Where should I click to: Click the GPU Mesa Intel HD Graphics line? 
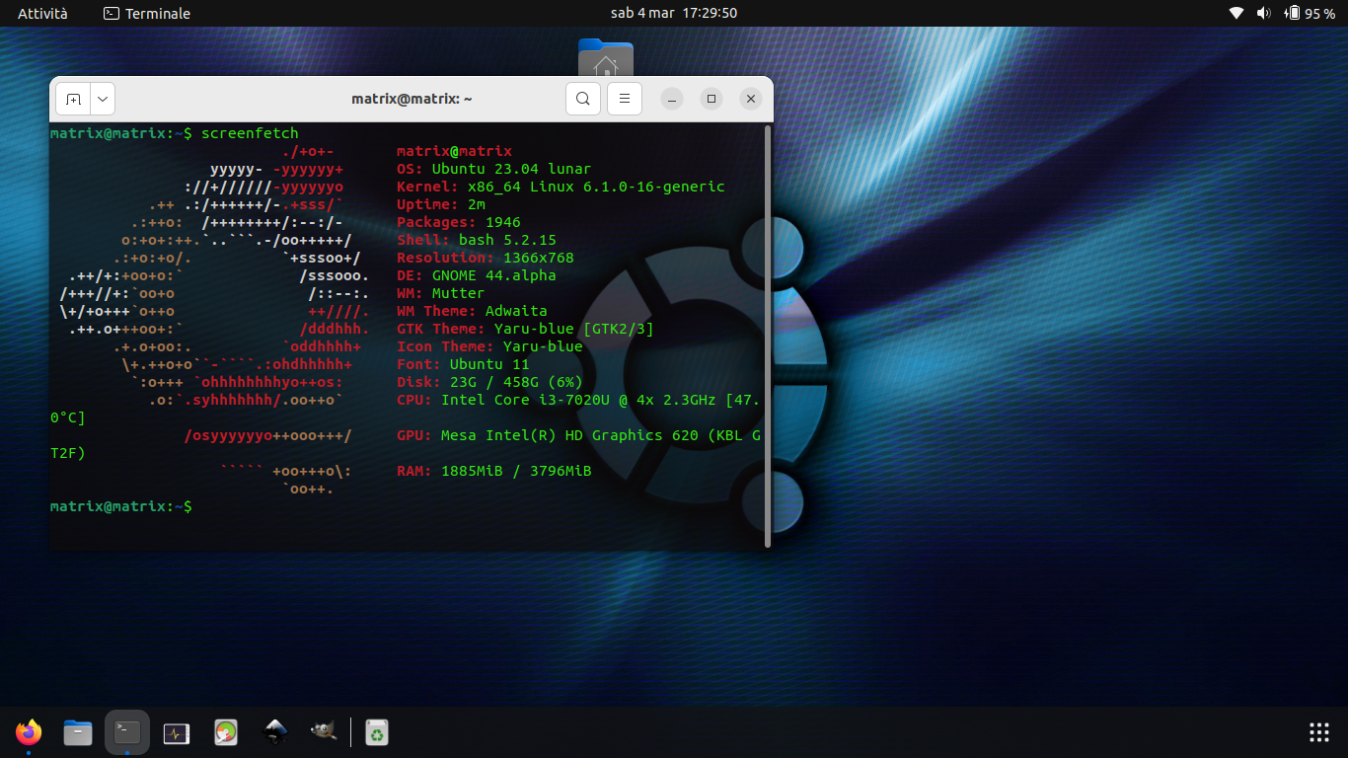click(x=578, y=435)
